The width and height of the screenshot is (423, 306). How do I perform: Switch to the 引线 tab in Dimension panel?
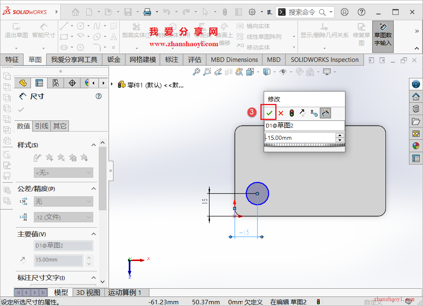coord(42,126)
